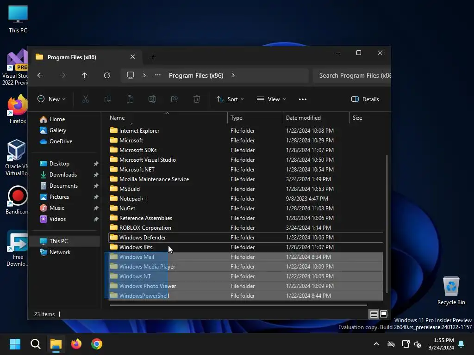The height and width of the screenshot is (355, 474).
Task: Open pinned Desktop in navigation pane
Action: coord(65,163)
